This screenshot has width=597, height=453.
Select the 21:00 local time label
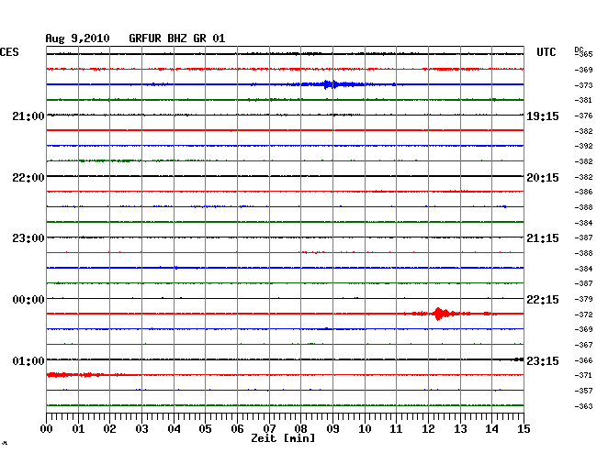point(28,116)
